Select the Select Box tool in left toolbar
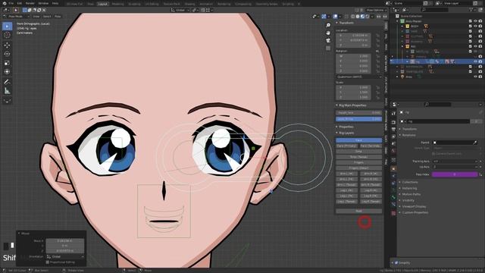The width and height of the screenshot is (485, 273). [7, 27]
